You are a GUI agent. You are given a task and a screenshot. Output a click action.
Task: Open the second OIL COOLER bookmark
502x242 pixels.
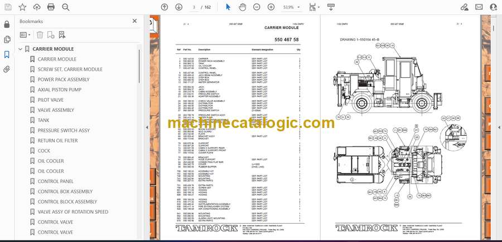51,171
